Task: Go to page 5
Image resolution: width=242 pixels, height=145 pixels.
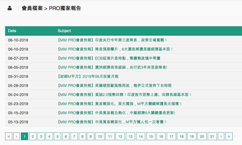Action: pos(58,136)
